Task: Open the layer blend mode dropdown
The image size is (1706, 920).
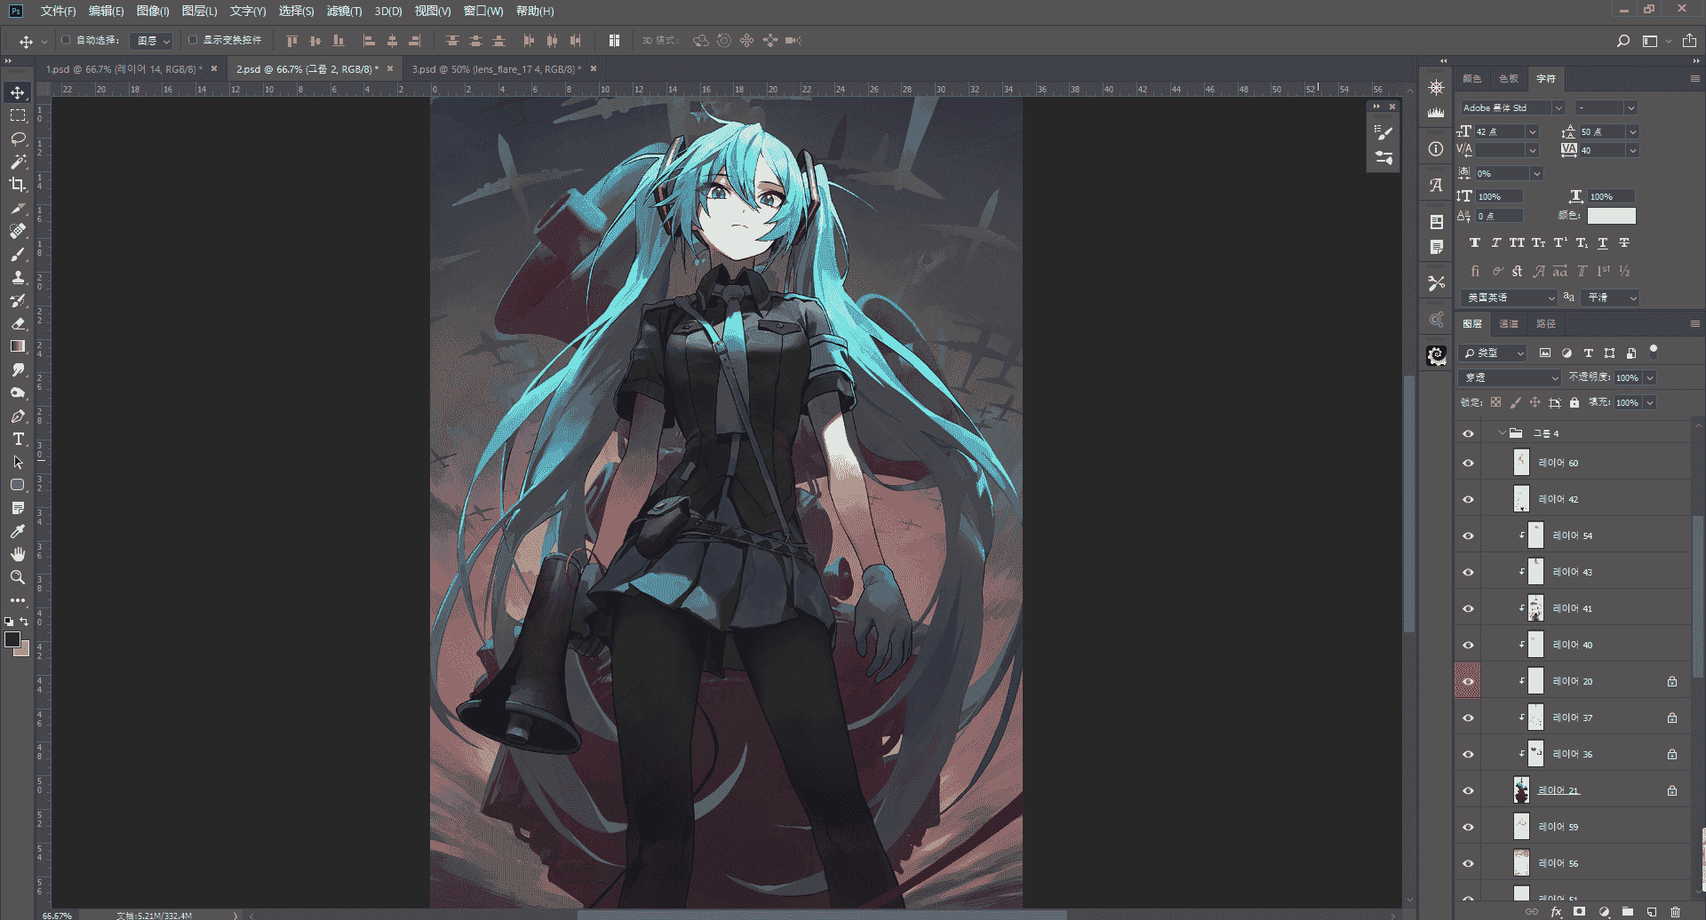Action: tap(1510, 377)
